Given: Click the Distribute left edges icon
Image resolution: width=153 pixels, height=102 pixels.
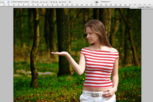Looking at the screenshot, I should tap(60, 2).
